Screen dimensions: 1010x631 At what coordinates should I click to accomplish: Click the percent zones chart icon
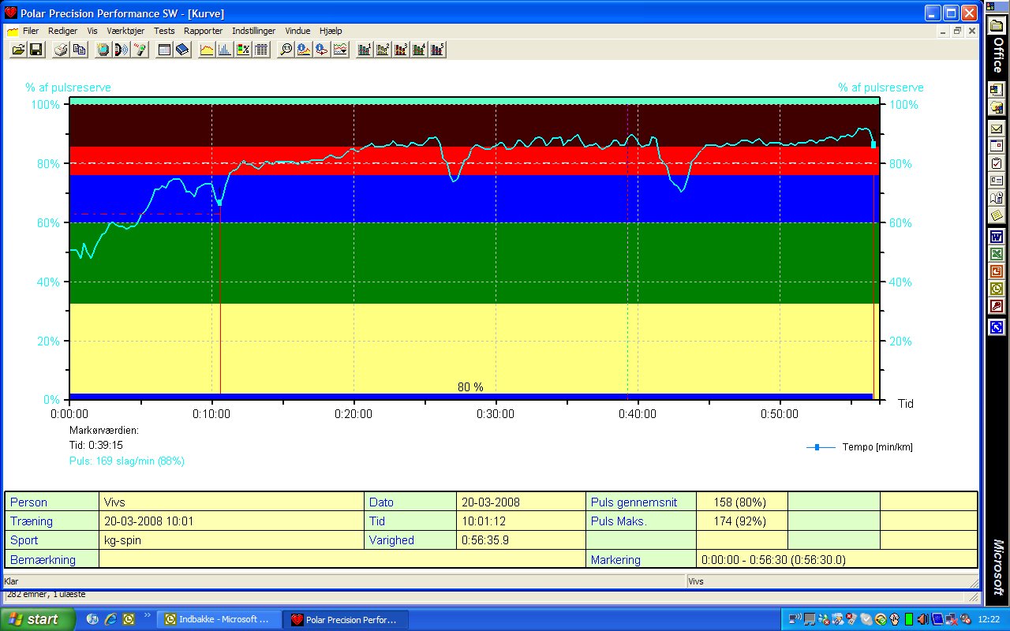[242, 50]
